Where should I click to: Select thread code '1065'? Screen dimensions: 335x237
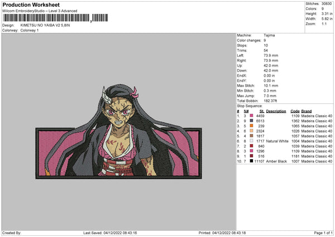click(295, 126)
